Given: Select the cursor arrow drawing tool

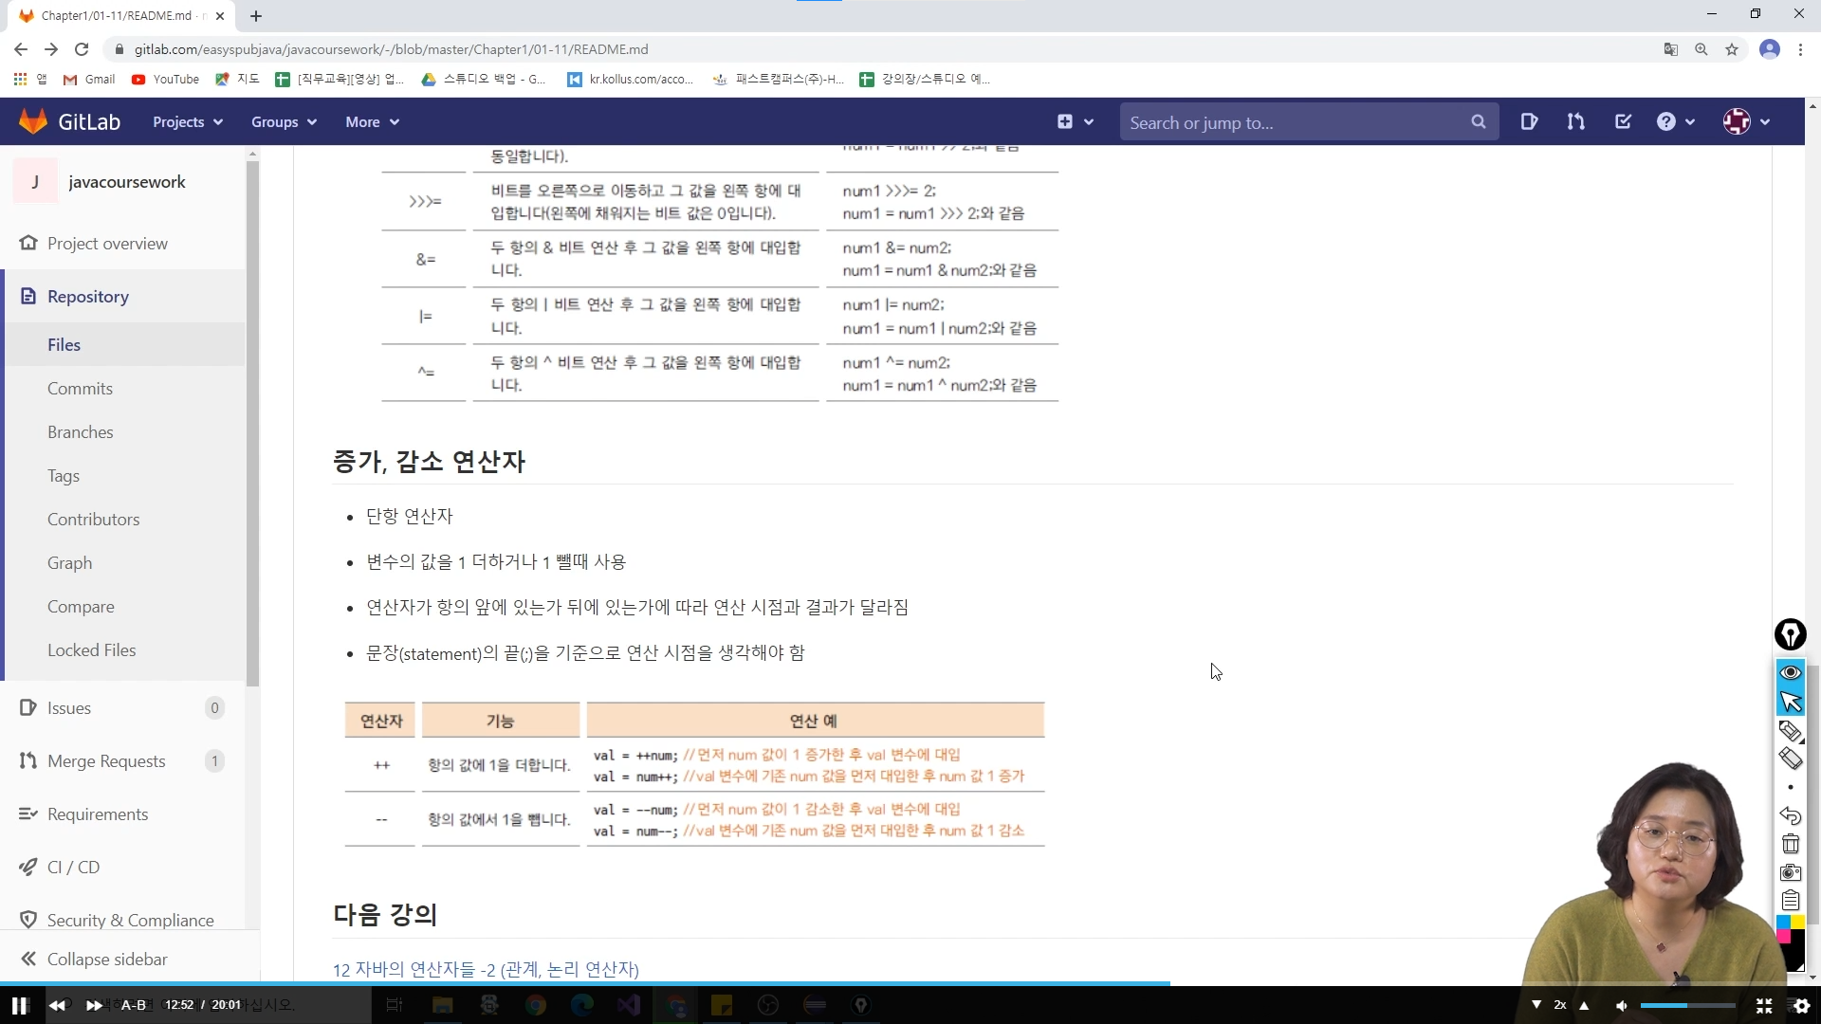Looking at the screenshot, I should point(1791,702).
